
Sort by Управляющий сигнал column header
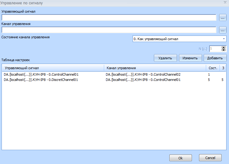coord(53,68)
